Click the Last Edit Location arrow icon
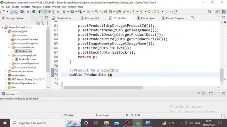Viewport: 227px width, 127px height. (x=149, y=12)
